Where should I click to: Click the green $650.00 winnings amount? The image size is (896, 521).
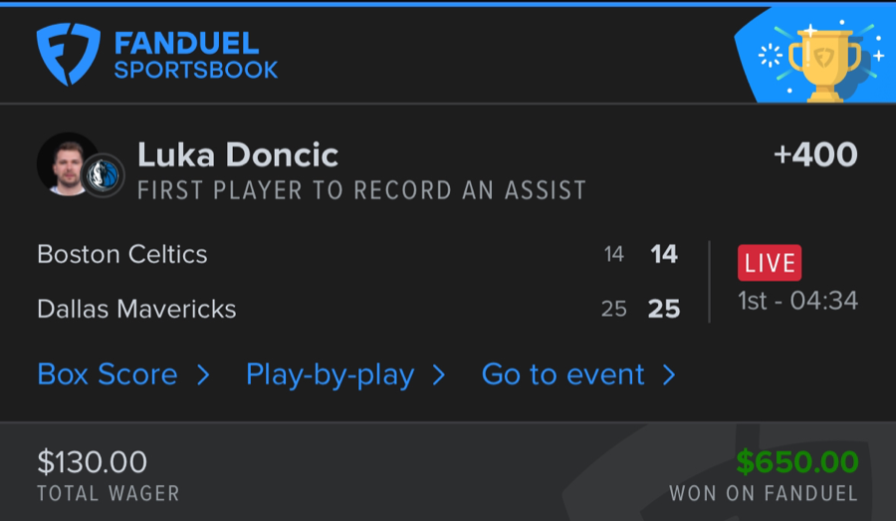pyautogui.click(x=797, y=462)
